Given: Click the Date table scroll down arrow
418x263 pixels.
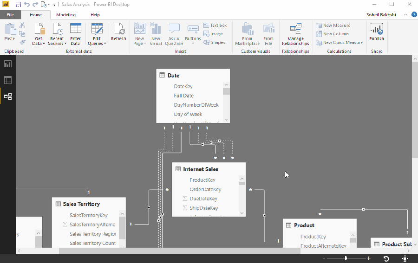Looking at the screenshot, I should 226,120.
